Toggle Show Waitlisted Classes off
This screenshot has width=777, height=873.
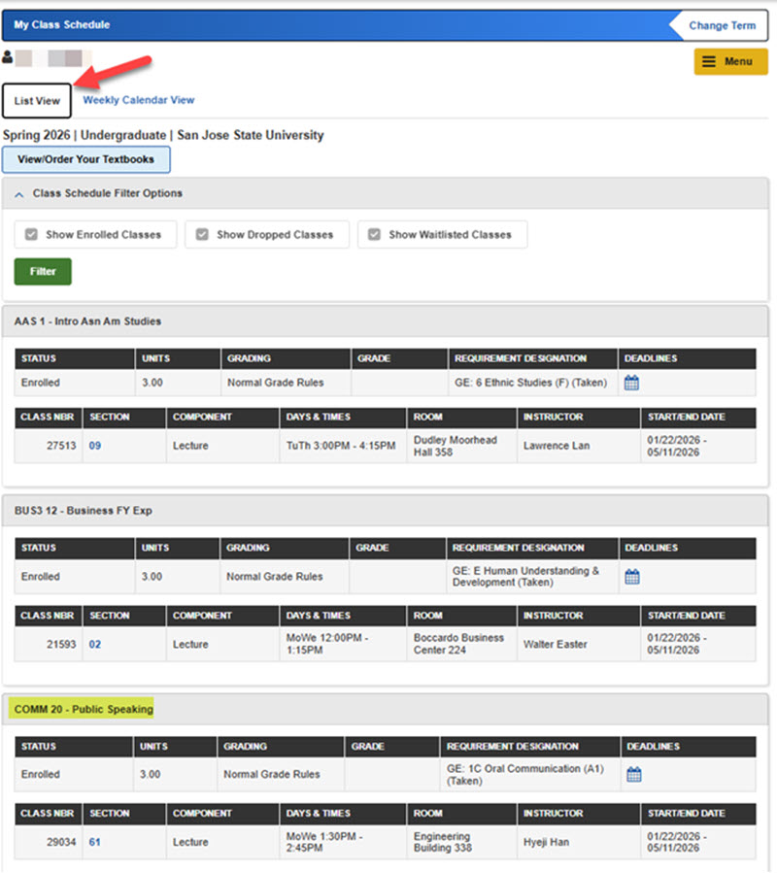coord(374,234)
